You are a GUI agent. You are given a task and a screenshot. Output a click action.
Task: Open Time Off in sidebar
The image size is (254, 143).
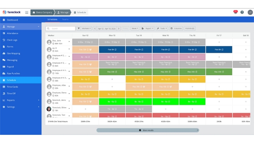pyautogui.click(x=21, y=93)
